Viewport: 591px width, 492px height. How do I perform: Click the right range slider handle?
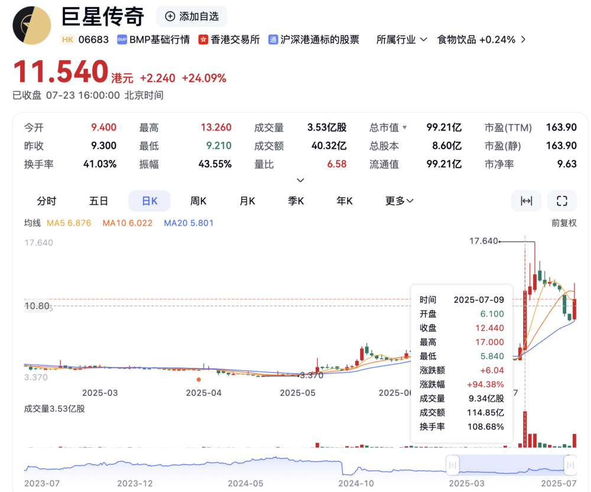click(570, 465)
